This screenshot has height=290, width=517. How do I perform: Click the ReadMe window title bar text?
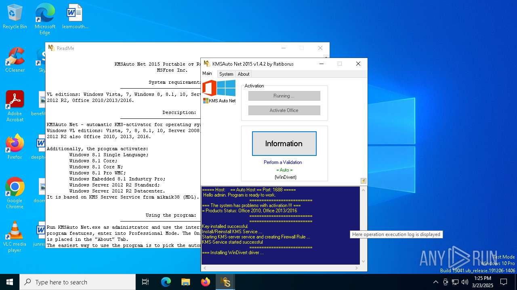(65, 48)
